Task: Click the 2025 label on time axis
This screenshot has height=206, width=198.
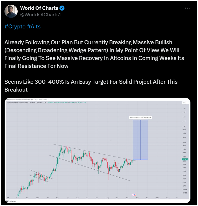Action: pyautogui.click(x=157, y=198)
